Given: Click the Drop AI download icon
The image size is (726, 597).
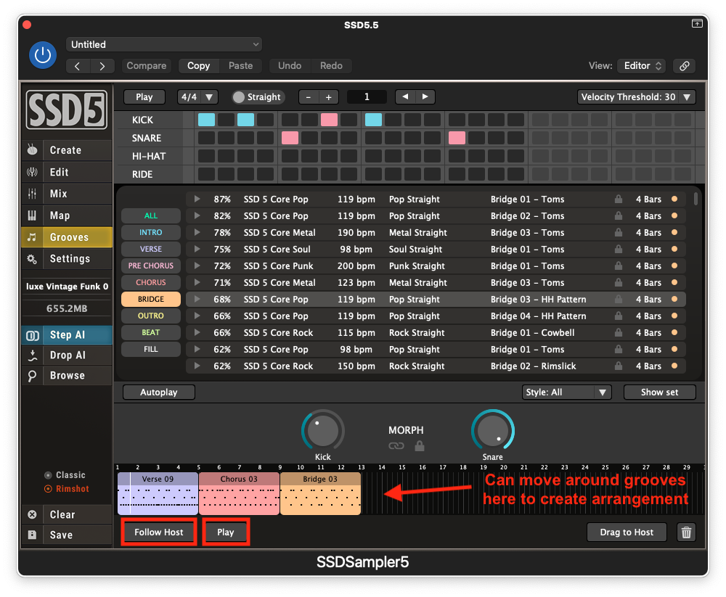Looking at the screenshot, I should click(33, 355).
